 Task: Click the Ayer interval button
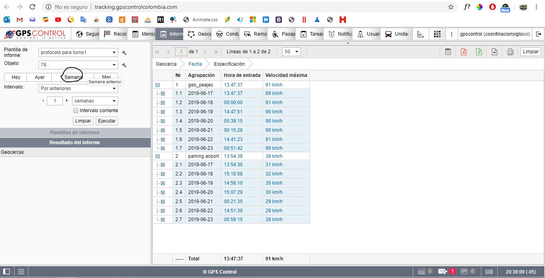40,77
